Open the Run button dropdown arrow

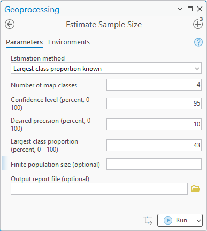(198, 220)
